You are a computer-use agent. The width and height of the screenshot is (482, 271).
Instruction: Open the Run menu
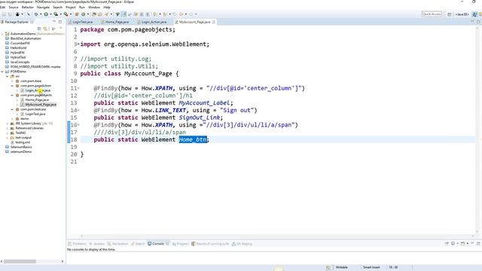(82, 7)
